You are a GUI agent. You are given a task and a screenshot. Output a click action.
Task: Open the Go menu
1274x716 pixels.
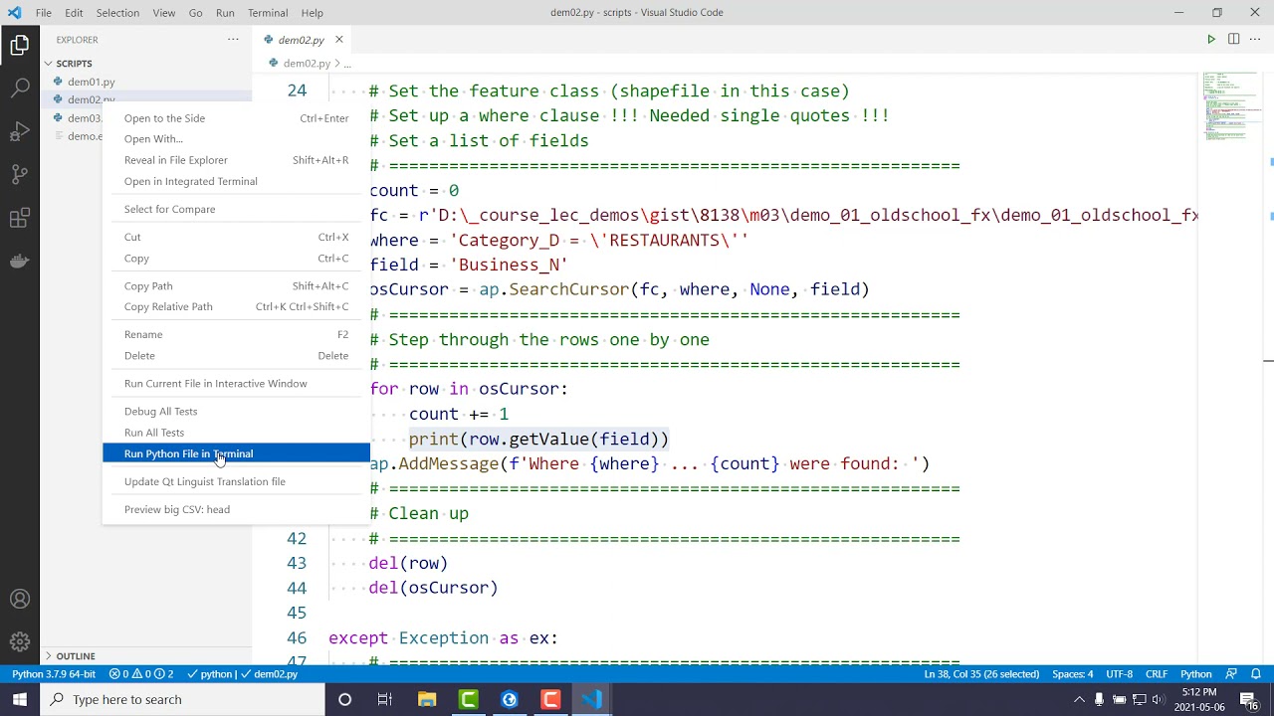[x=195, y=13]
